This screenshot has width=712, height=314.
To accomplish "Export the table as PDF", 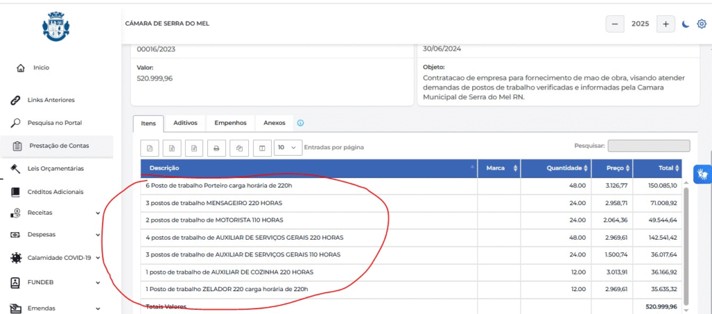I will (150, 147).
